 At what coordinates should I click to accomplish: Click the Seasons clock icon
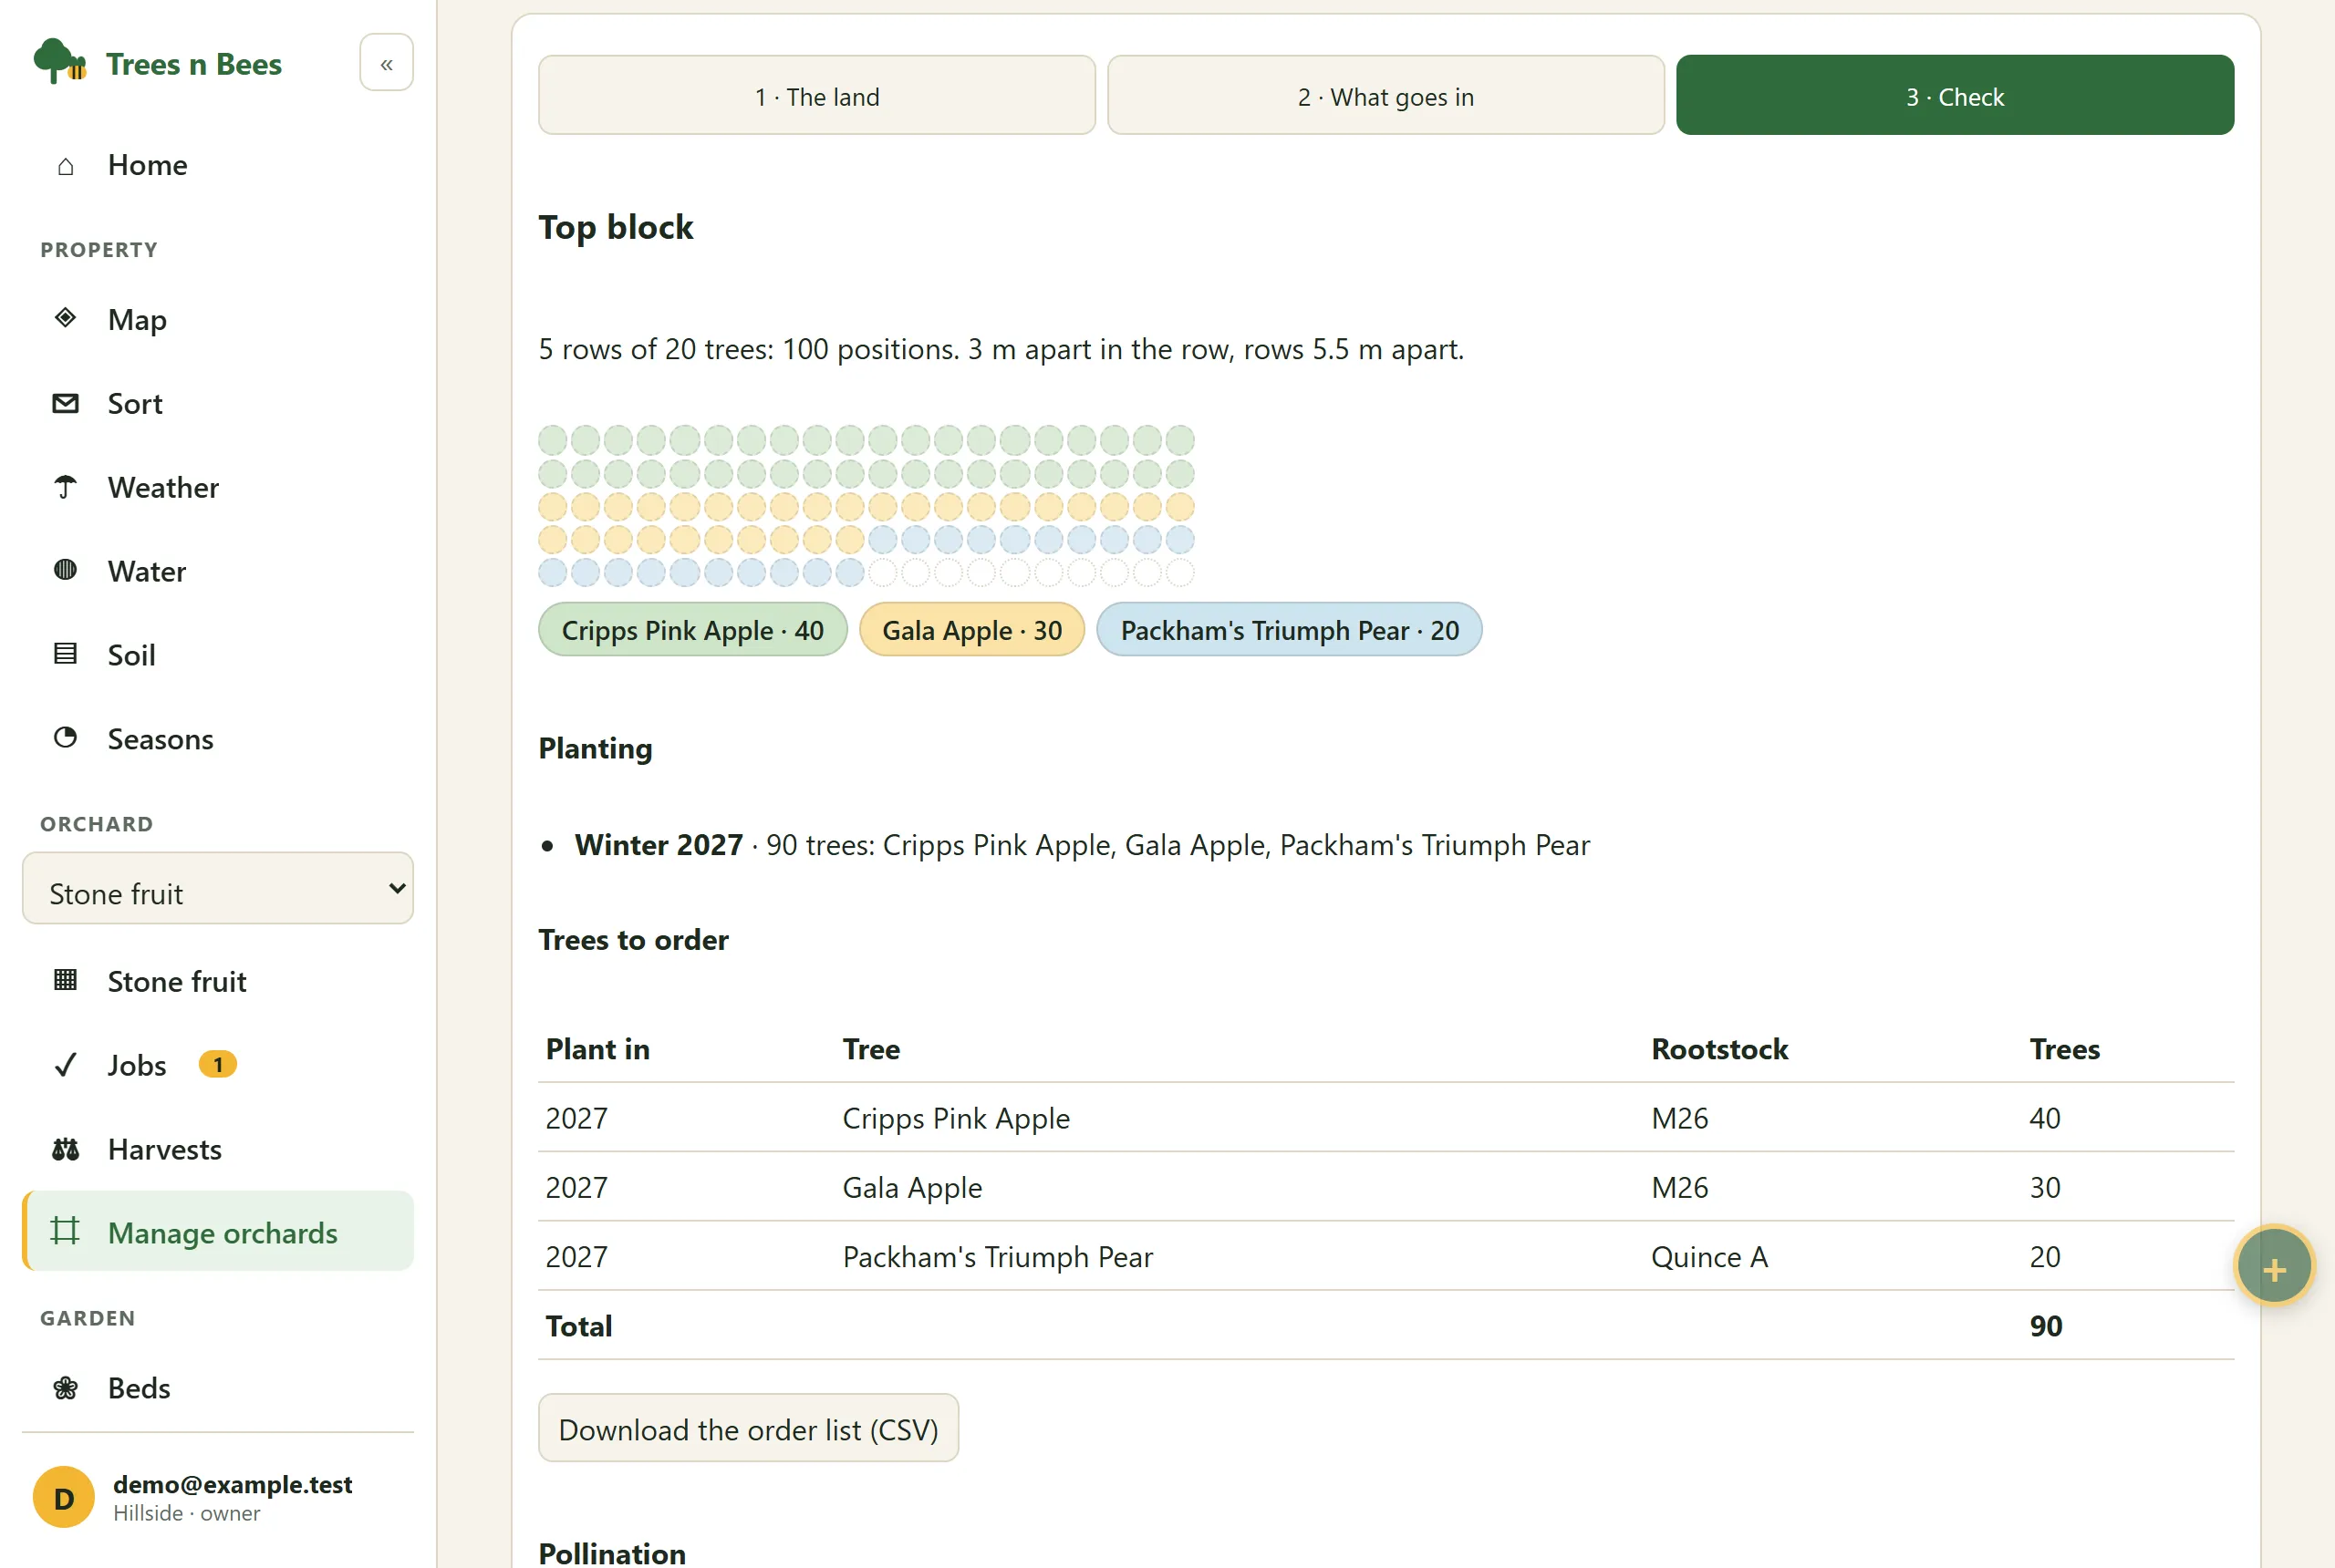(x=65, y=738)
